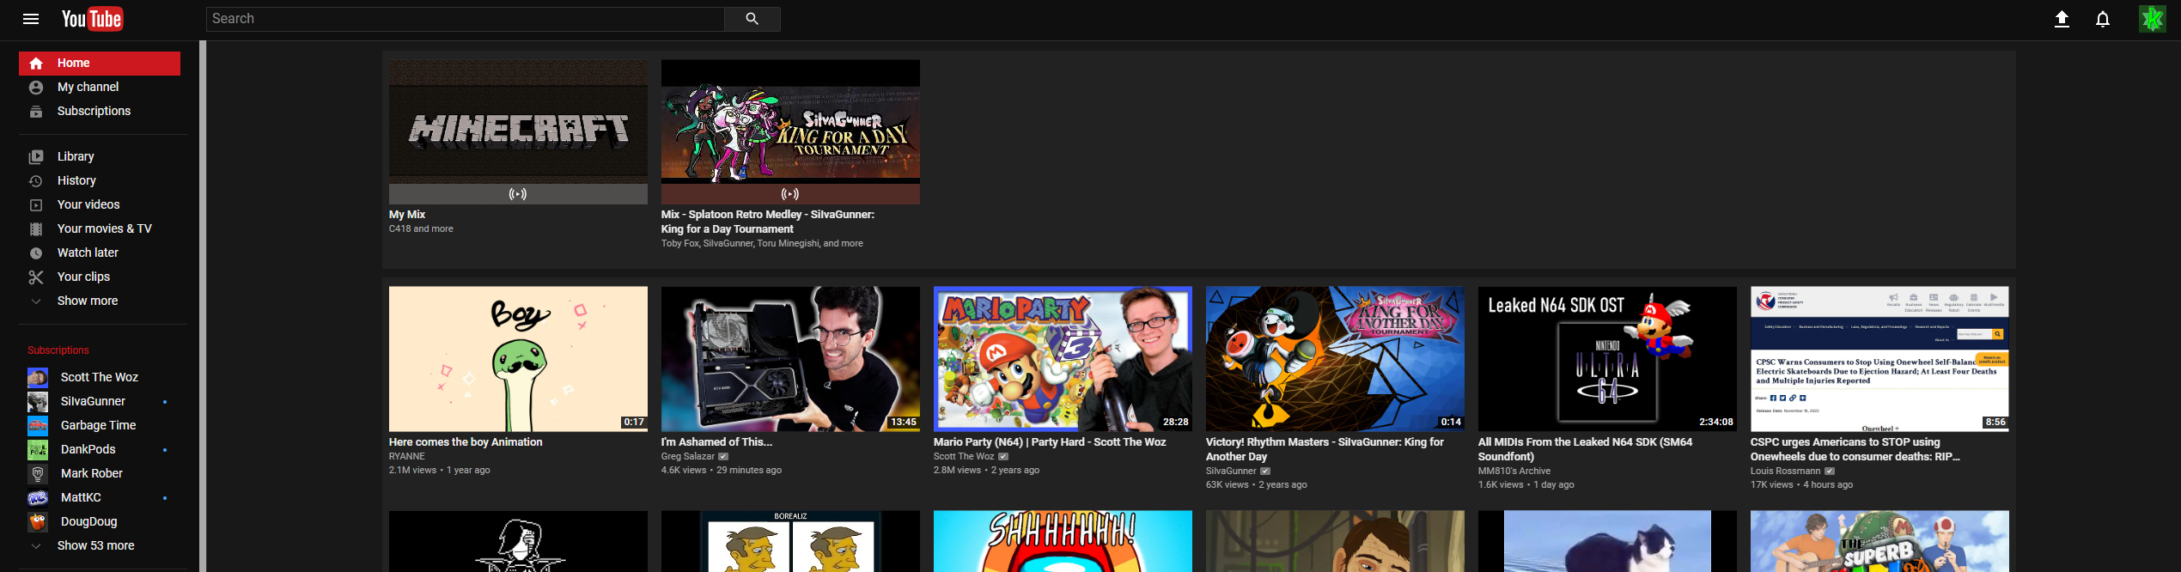Visit the Louis Rossmann channel link
Screen dimensions: 2181x572
tap(1785, 472)
